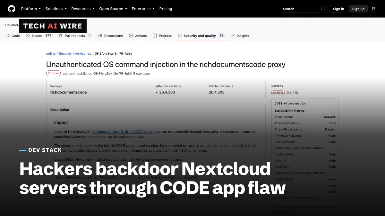Expand the Platform dropdown menu
The height and width of the screenshot is (216, 385).
31,9
